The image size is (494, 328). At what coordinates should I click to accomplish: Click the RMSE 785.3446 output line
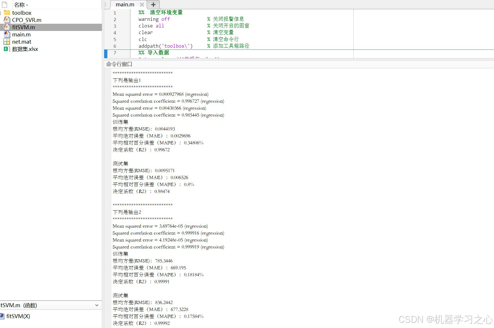click(143, 261)
